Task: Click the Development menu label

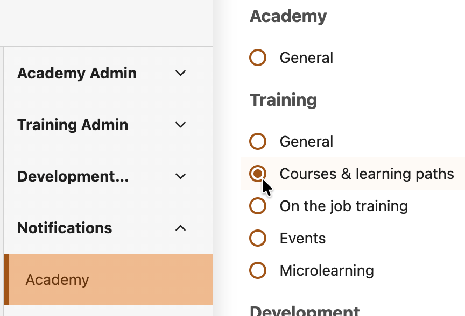Action: (73, 176)
